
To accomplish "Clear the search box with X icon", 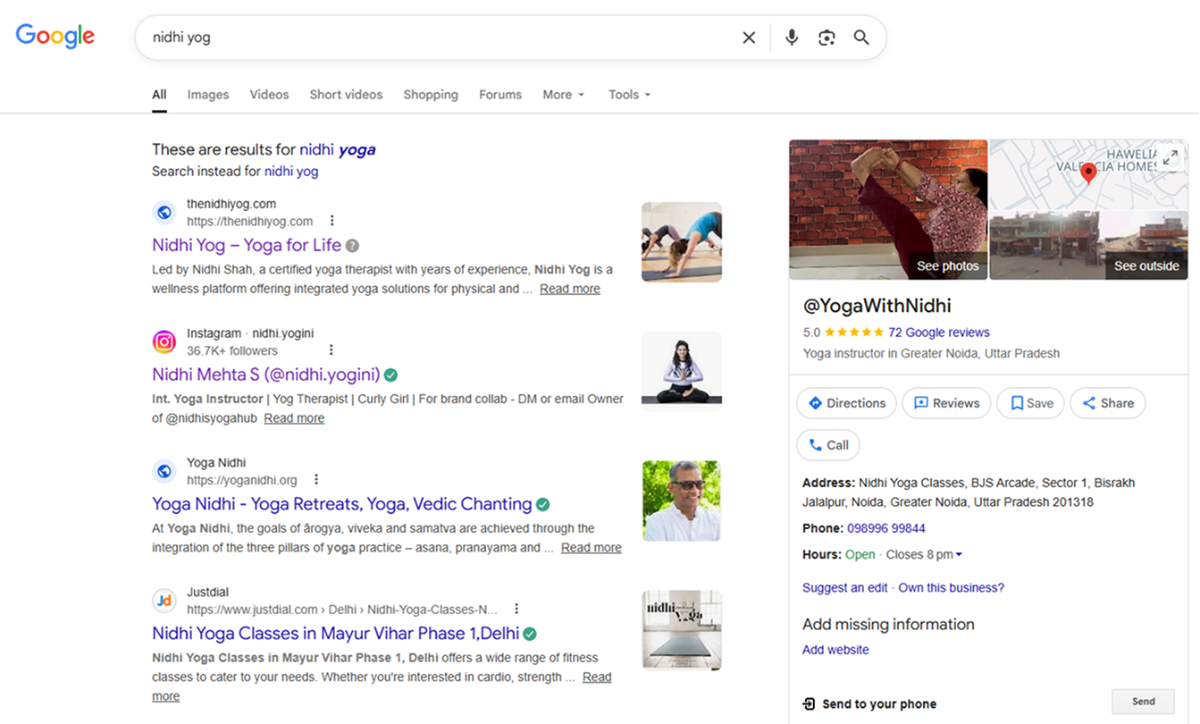I will point(749,38).
